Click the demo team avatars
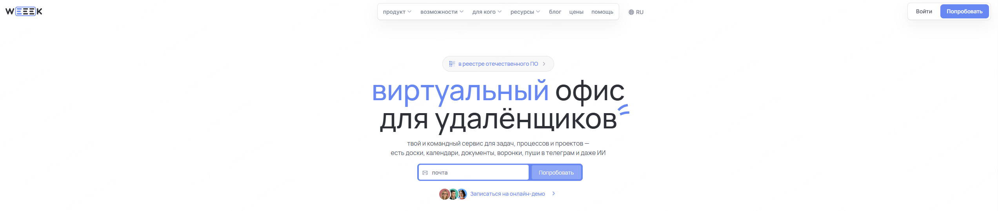The image size is (998, 211). (x=453, y=194)
